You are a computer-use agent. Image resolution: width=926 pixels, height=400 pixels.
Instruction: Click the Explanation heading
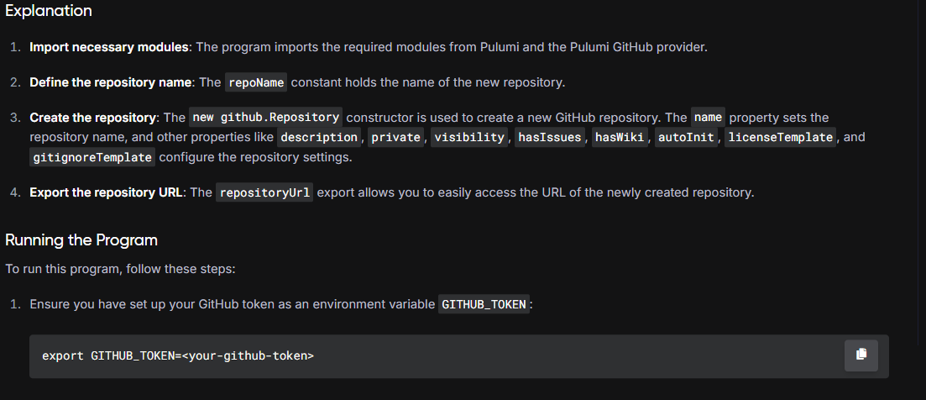click(49, 11)
